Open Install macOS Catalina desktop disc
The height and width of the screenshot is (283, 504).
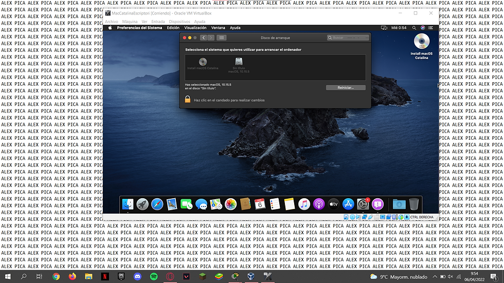coord(421,47)
